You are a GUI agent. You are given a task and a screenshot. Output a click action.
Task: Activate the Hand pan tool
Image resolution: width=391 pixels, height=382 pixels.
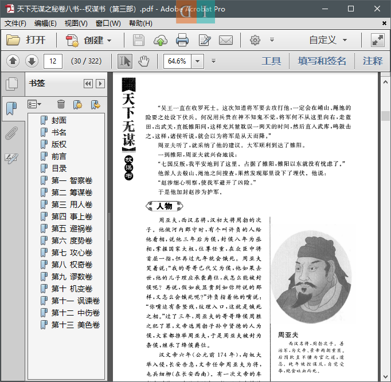144,61
